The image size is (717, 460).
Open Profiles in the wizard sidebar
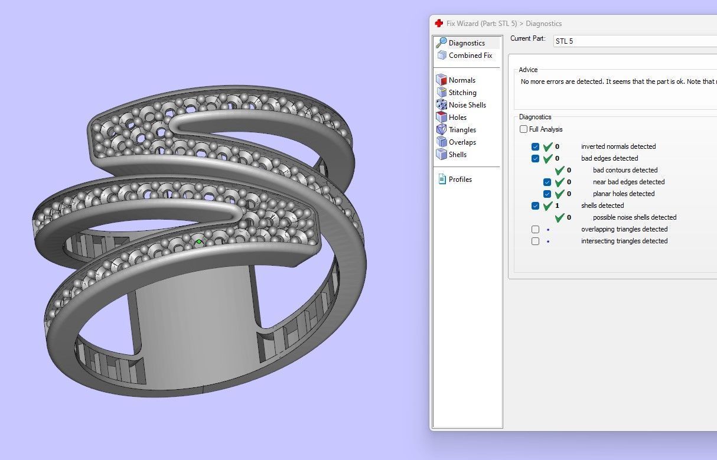pos(460,179)
